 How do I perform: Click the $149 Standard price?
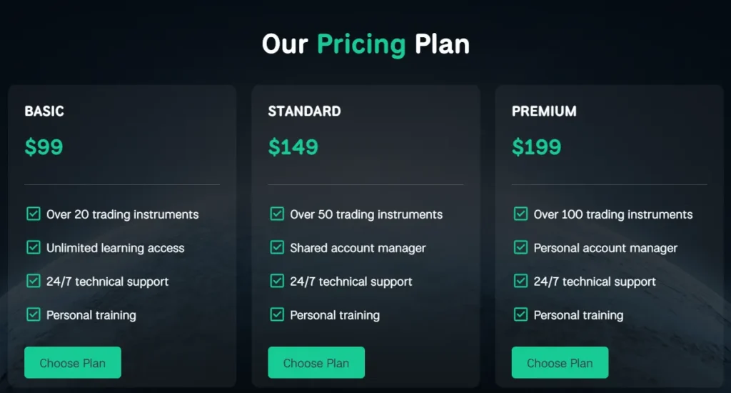coord(293,147)
